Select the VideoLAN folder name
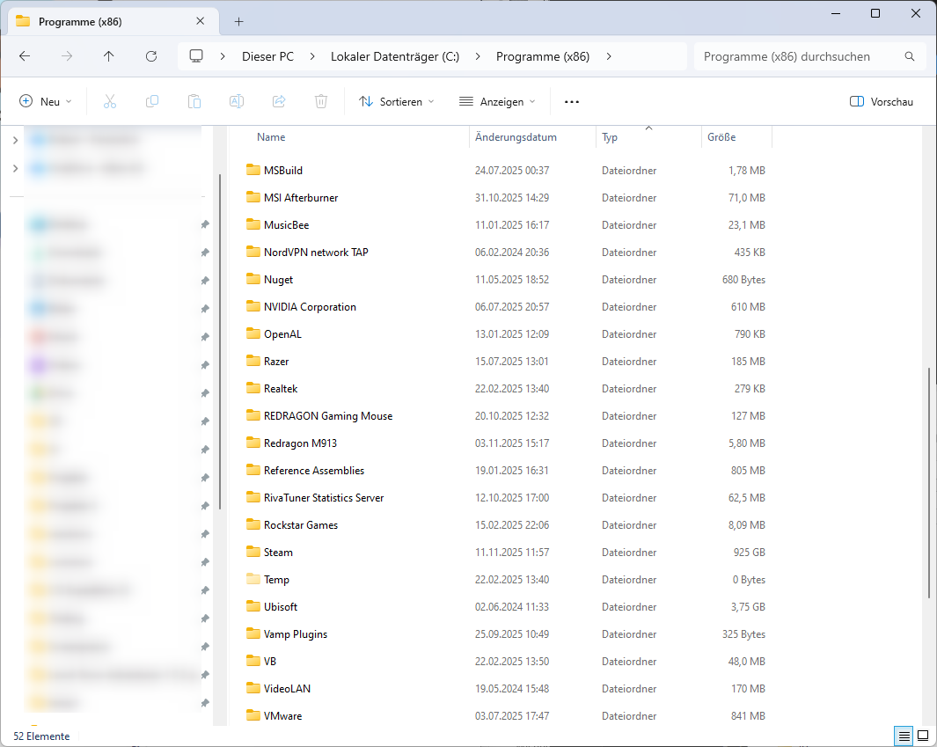 (x=287, y=688)
